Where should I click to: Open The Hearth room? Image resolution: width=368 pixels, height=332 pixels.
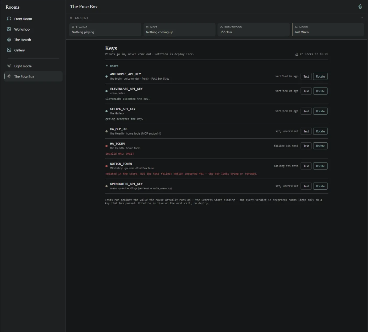tap(33, 40)
